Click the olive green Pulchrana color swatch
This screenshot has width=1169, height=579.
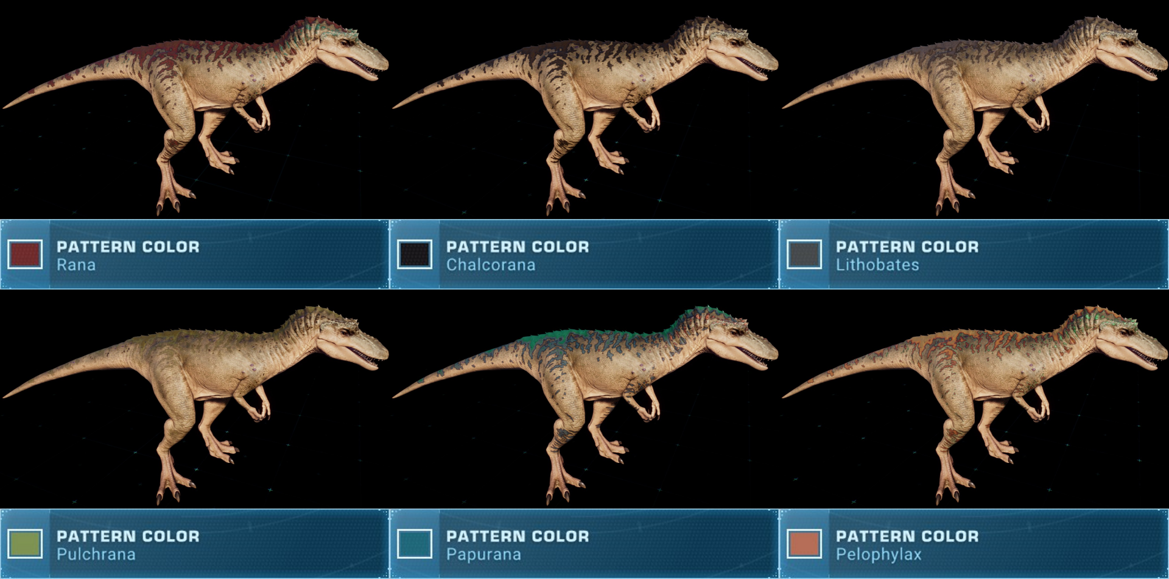(25, 544)
